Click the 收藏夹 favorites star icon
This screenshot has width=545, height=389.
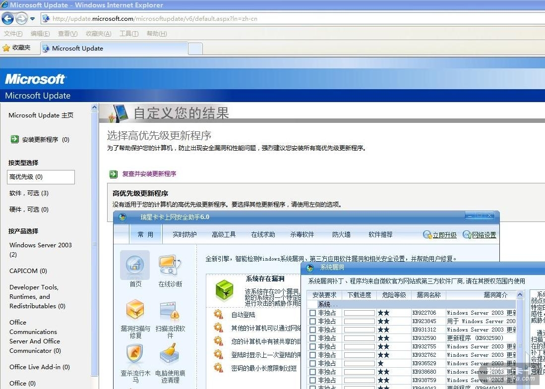[6, 48]
